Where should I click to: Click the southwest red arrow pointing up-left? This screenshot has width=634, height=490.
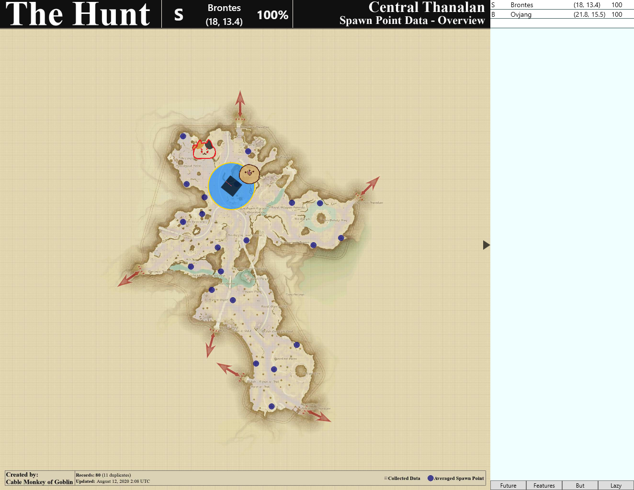[x=229, y=369]
